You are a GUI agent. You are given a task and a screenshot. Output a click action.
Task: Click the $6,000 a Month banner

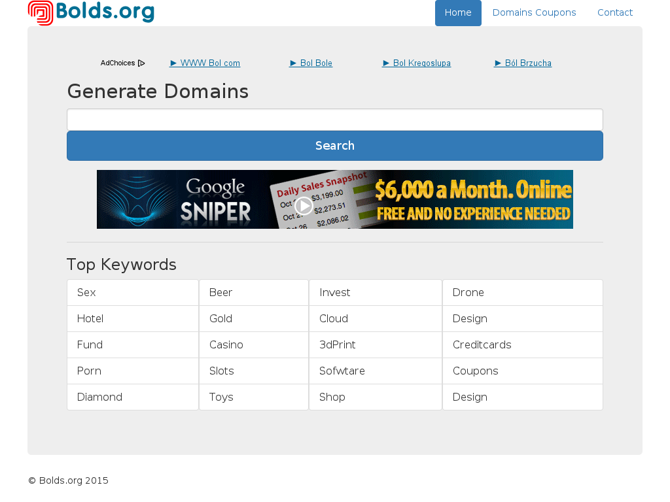[335, 199]
